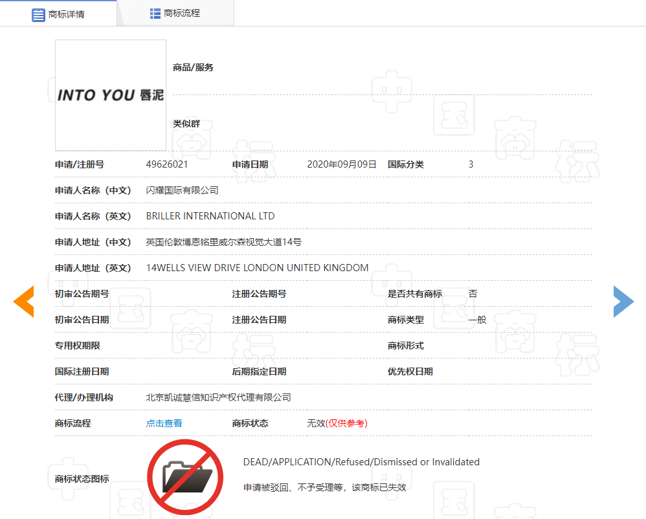This screenshot has width=646, height=519.
Task: Click the 商标详情 tab document icon
Action: click(x=38, y=14)
